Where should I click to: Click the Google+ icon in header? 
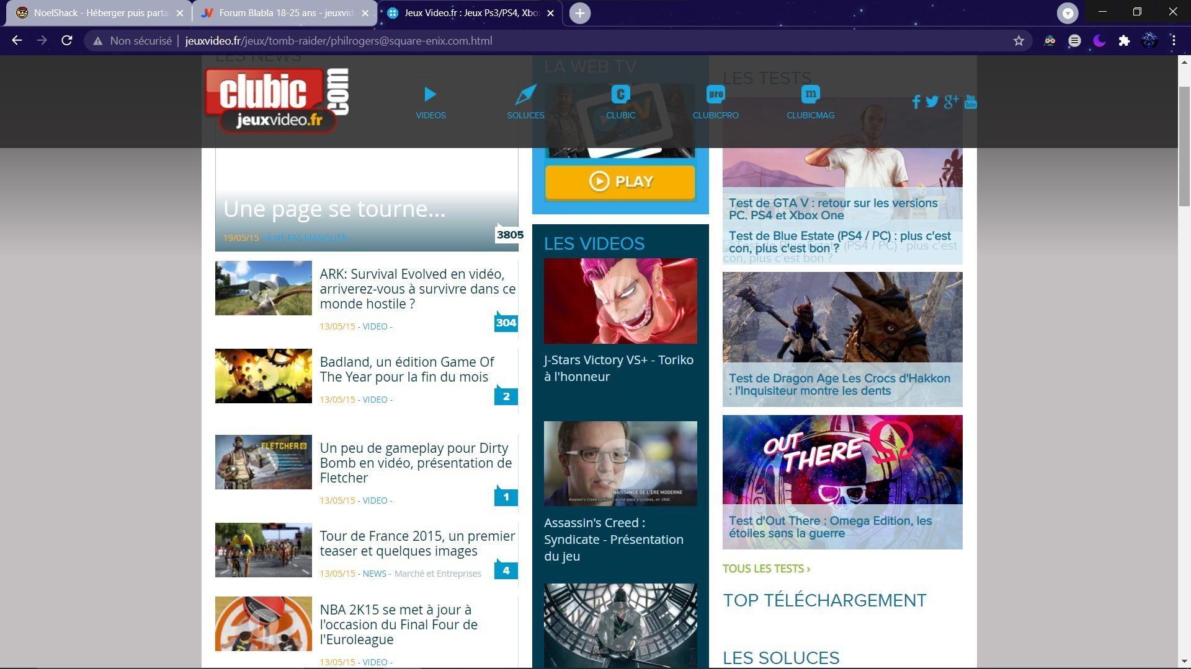[951, 102]
